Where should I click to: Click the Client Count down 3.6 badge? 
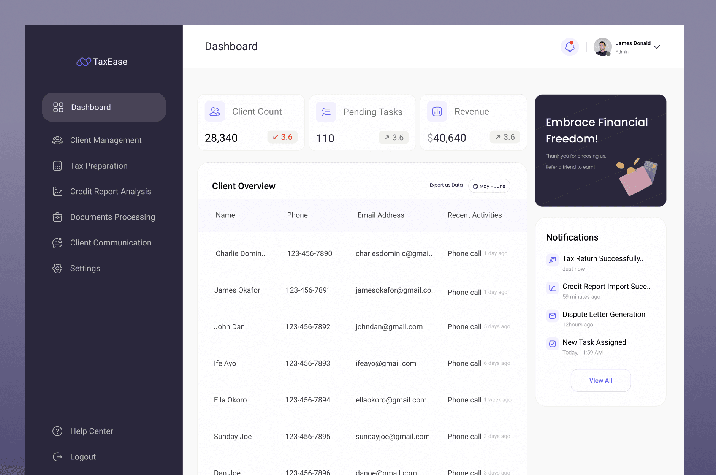pyautogui.click(x=282, y=137)
